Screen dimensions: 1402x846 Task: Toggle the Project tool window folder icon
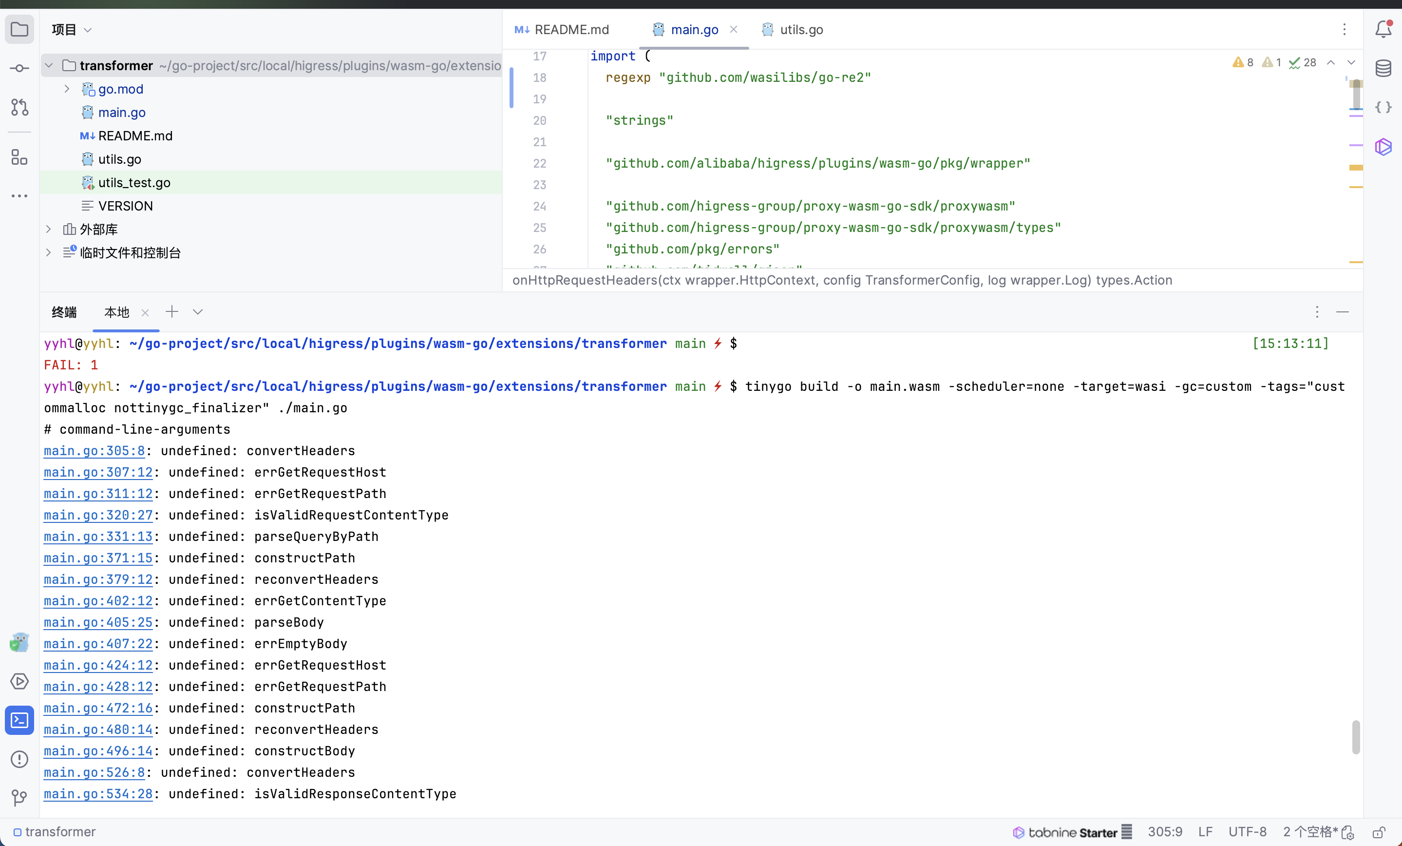click(x=19, y=30)
